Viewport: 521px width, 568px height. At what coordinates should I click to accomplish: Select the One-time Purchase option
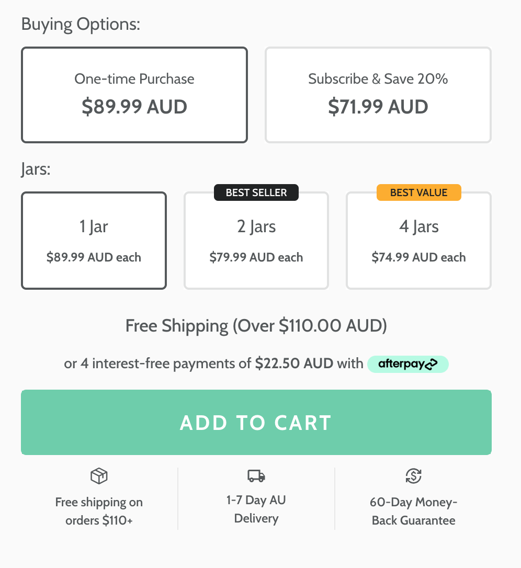pos(134,95)
